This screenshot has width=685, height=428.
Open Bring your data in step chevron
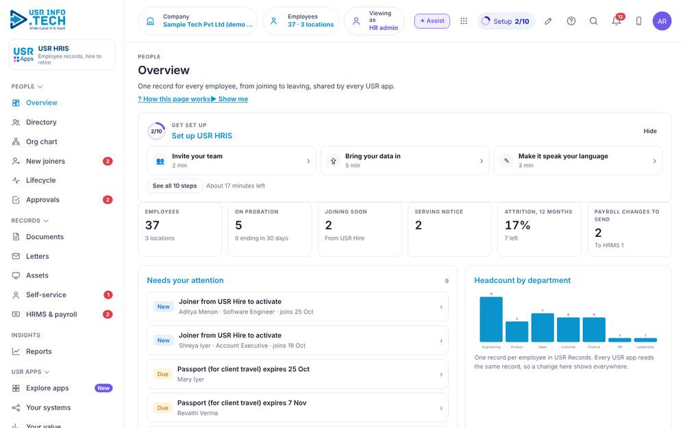(482, 161)
